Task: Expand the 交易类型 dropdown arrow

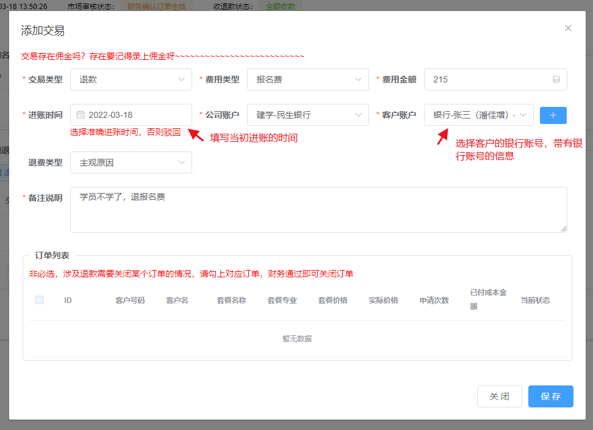Action: tap(181, 79)
